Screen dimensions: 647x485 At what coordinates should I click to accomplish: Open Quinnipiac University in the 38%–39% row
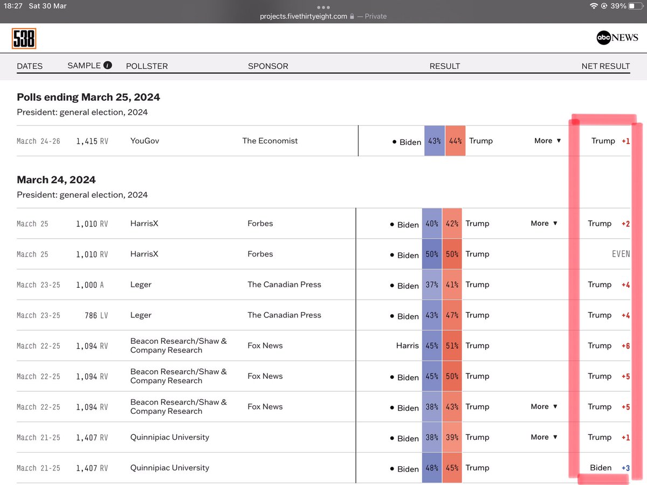[x=170, y=437]
